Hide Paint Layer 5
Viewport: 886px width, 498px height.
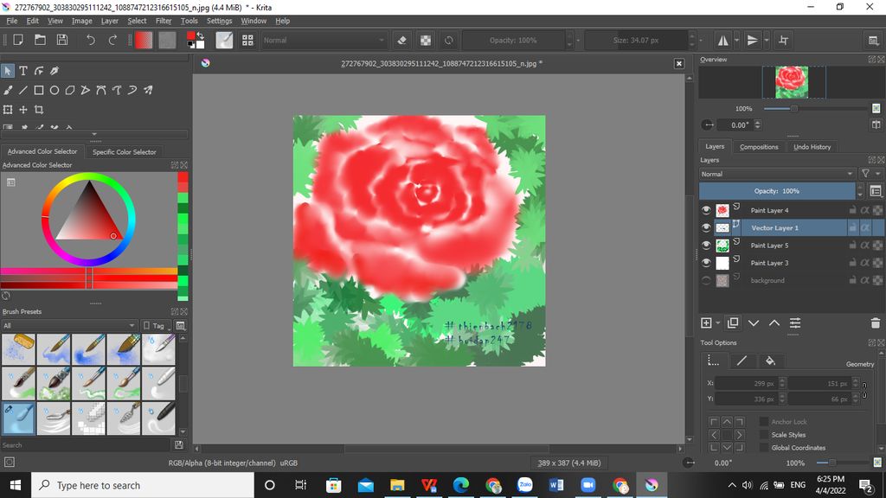706,245
